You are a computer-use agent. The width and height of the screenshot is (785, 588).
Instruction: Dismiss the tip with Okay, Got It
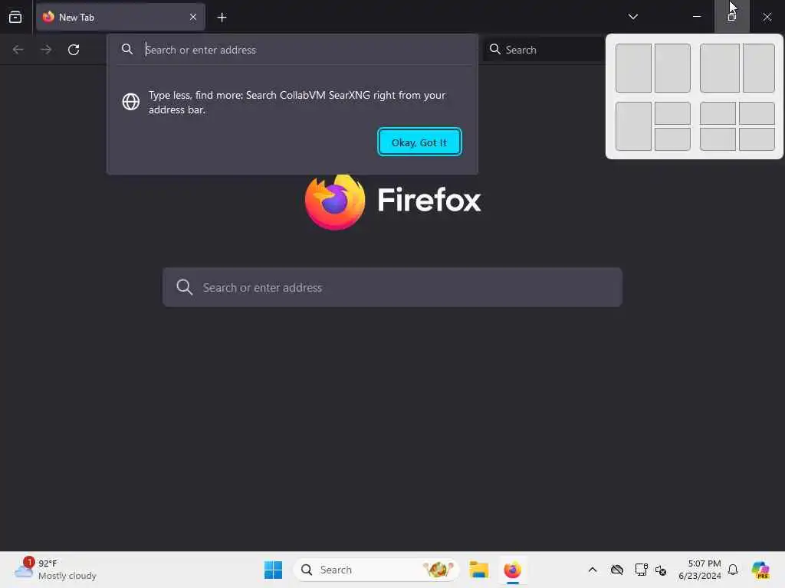(419, 142)
